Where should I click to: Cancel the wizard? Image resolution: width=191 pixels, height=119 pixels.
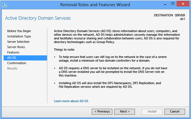[x=175, y=111]
